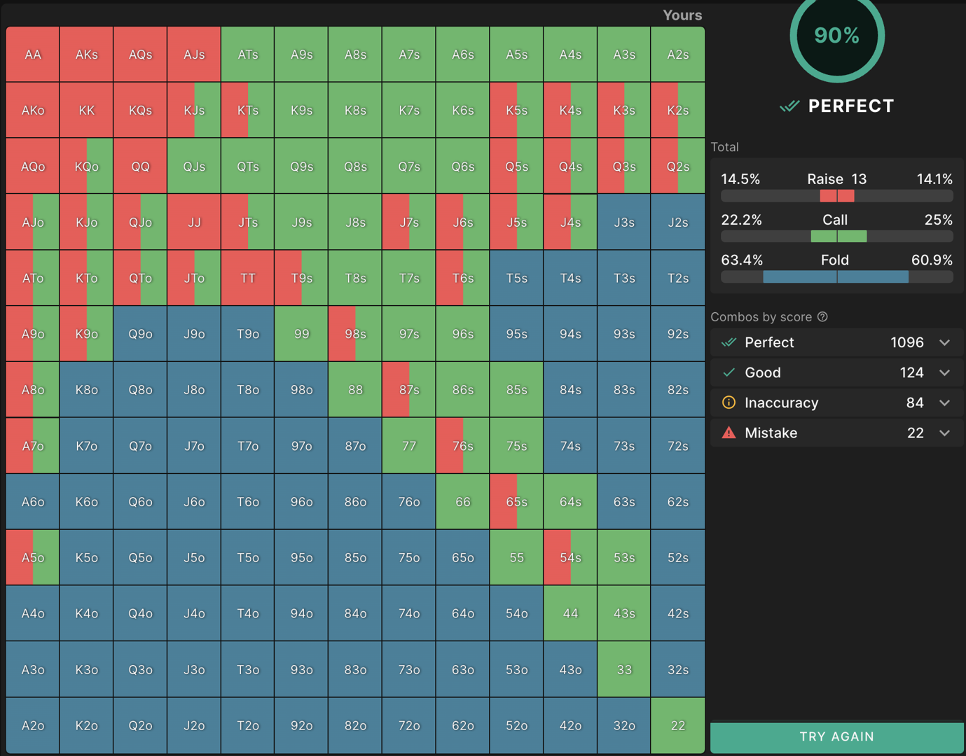
Task: Click the red warning triangle in Mistake row
Action: pyautogui.click(x=729, y=433)
